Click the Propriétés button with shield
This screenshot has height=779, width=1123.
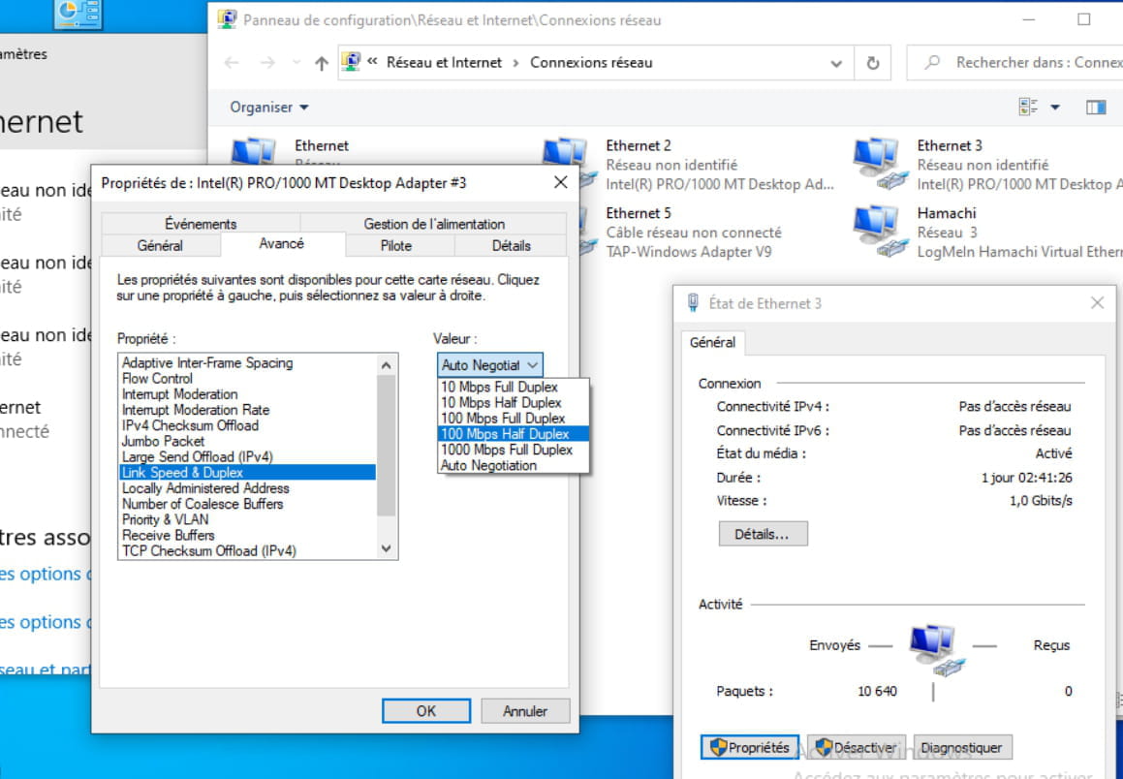pos(750,747)
